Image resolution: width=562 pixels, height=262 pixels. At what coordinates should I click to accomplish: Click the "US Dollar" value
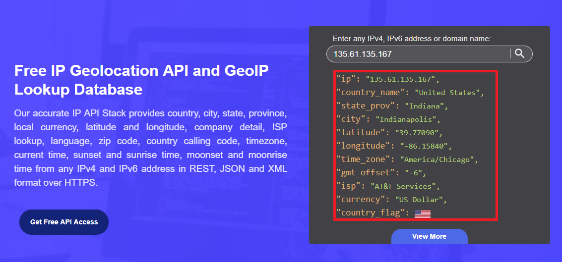click(419, 200)
